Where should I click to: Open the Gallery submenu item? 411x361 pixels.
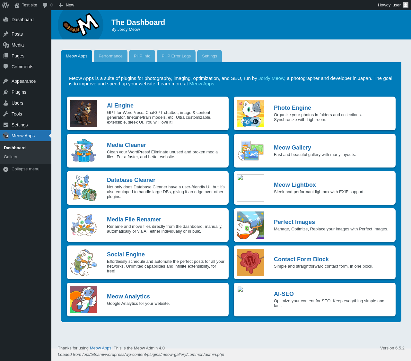(x=26, y=157)
